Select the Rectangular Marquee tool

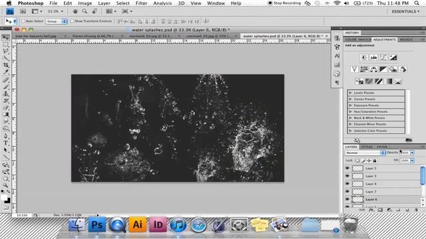(x=6, y=44)
